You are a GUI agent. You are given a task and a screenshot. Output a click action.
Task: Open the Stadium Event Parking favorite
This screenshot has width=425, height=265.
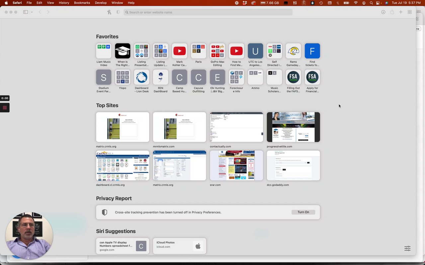[104, 77]
